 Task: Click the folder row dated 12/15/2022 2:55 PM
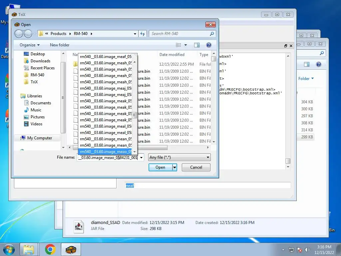pos(141,64)
